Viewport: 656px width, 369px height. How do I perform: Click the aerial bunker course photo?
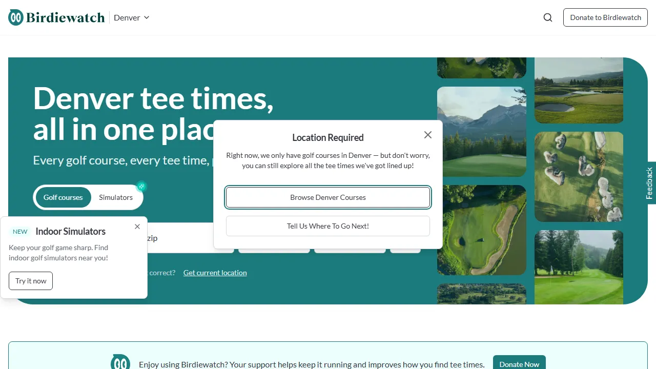coord(579,177)
